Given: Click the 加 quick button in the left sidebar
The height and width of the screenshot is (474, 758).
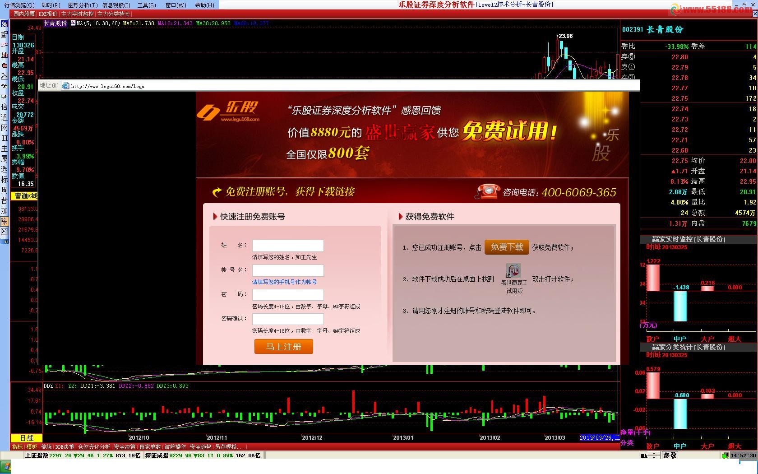Looking at the screenshot, I should (4, 211).
